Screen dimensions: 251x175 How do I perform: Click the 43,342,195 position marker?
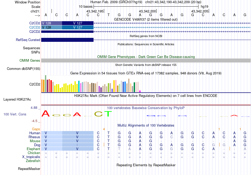(95, 11)
